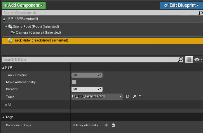The image size is (203, 133).
Task: Reset Track value with yellow arrow
Action: point(140,96)
